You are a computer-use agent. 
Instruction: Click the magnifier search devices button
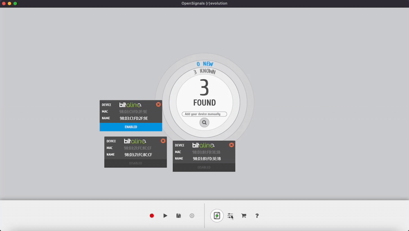[x=204, y=122]
